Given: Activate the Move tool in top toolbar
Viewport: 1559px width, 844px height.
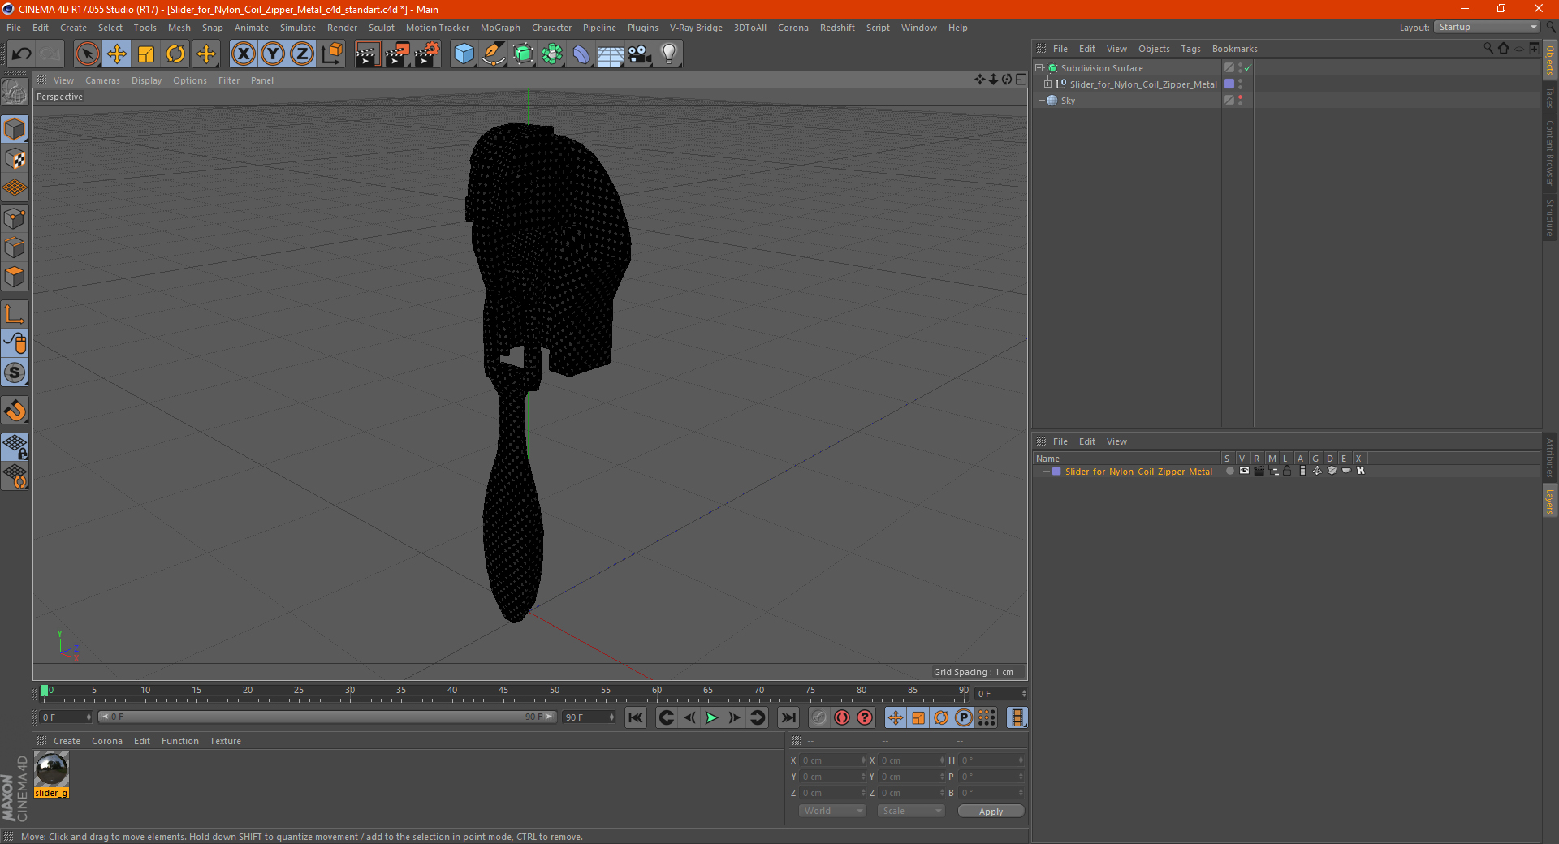Looking at the screenshot, I should 117,54.
